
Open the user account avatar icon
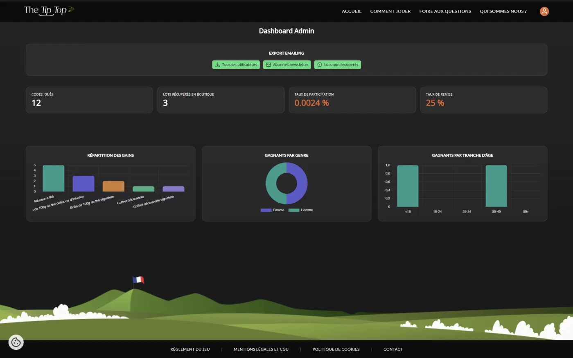click(x=544, y=11)
